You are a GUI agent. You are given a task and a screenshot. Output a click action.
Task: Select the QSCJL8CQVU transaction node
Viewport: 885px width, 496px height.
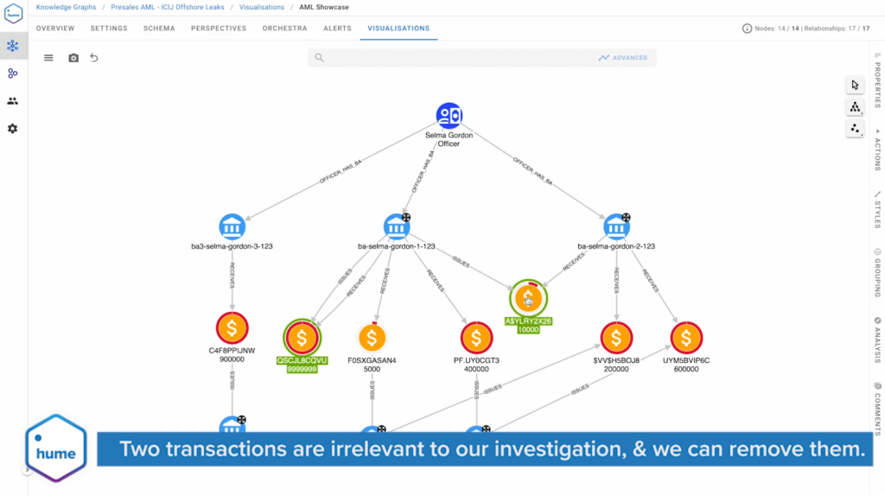coord(302,337)
